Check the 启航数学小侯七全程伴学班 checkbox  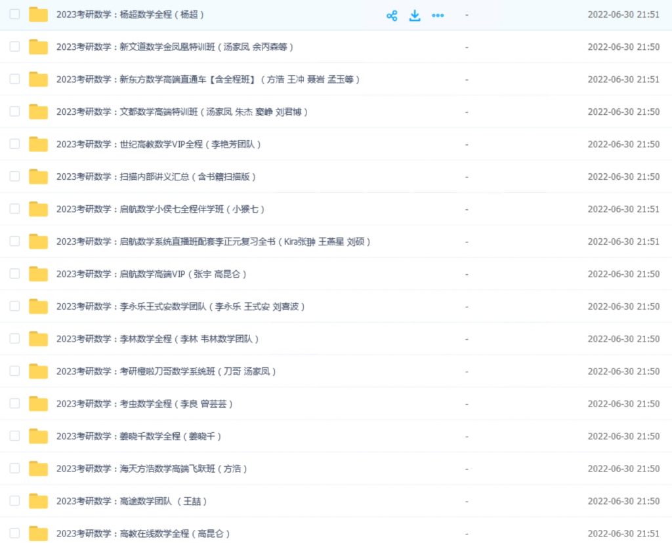tap(14, 209)
